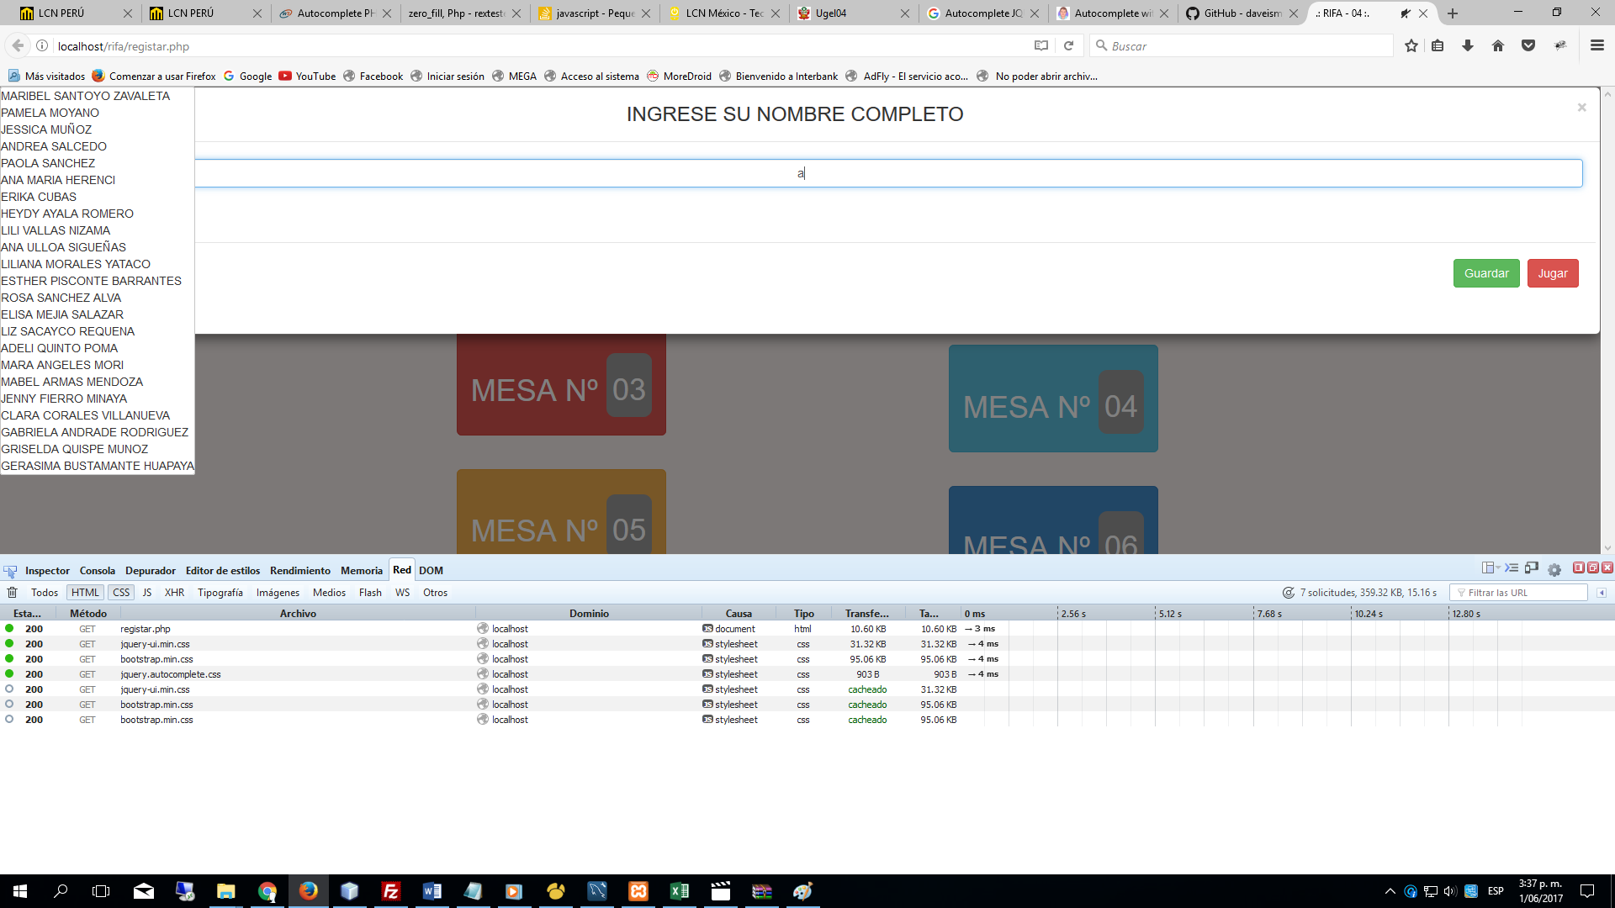
Task: Show site information icon in URL bar
Action: click(42, 46)
